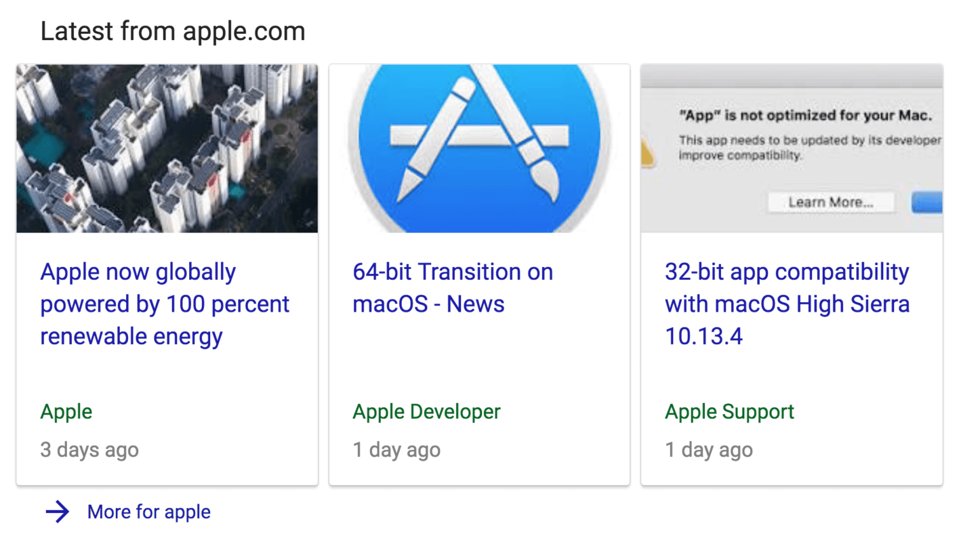Open the '64-bit Transition on macOS - News' link
Image resolution: width=961 pixels, height=536 pixels.
pos(452,288)
